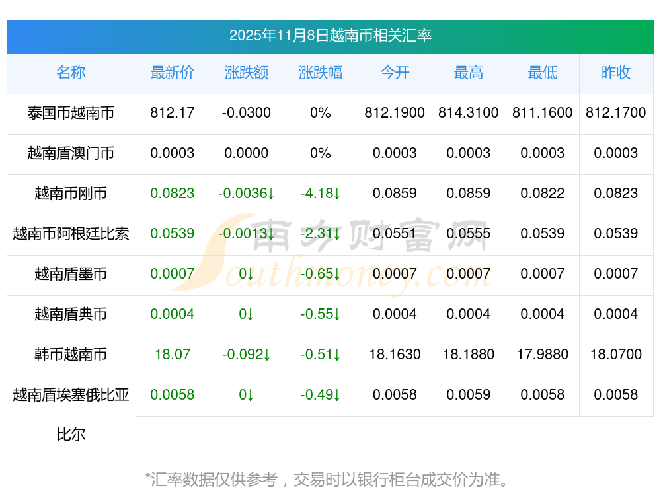Select the 昨收 column header
The image size is (661, 500).
pyautogui.click(x=616, y=73)
